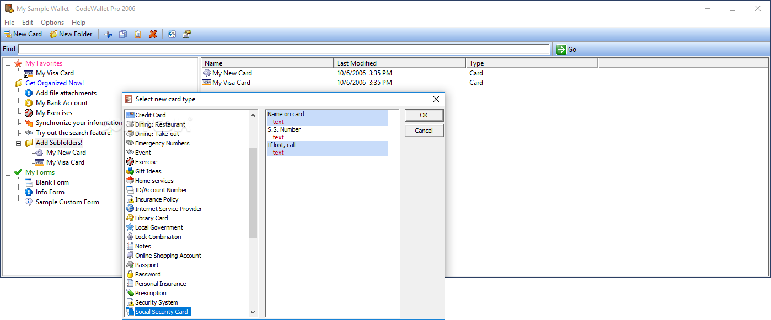Click the Name on card preview field
Image resolution: width=771 pixels, height=320 pixels.
coord(327,118)
